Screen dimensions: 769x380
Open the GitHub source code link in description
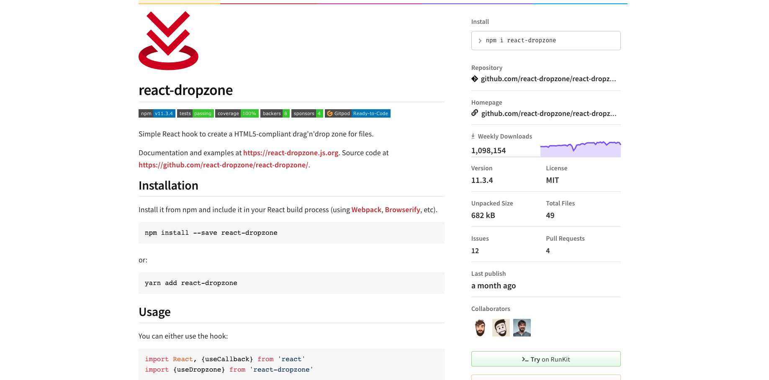[x=223, y=165]
